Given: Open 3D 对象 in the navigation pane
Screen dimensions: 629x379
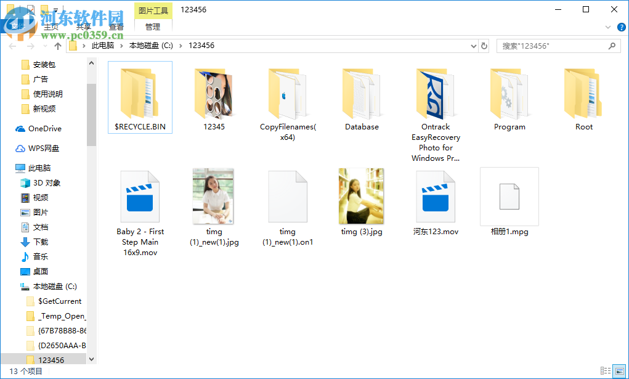Looking at the screenshot, I should pos(41,182).
